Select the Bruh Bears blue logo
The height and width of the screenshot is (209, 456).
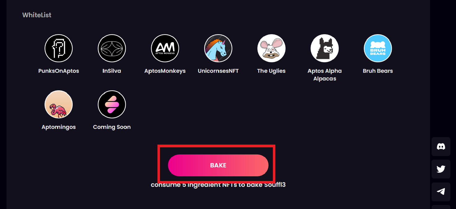(378, 48)
